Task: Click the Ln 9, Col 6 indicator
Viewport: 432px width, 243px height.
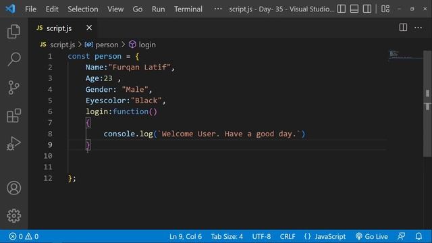Action: point(186,236)
